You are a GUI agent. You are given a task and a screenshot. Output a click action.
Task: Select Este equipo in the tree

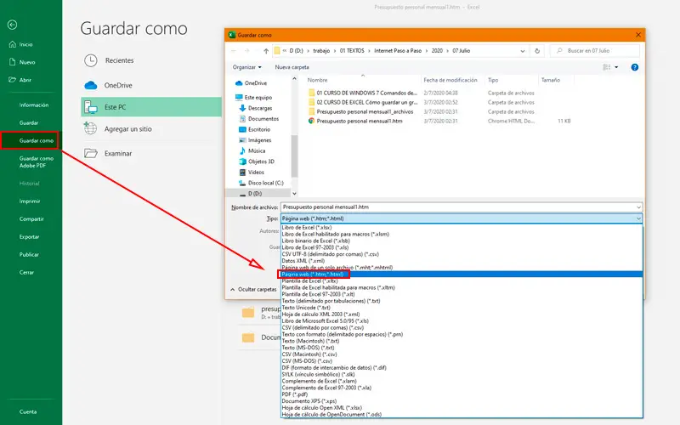click(253, 97)
